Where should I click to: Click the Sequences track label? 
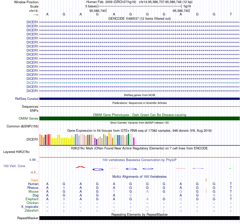tap(30, 106)
